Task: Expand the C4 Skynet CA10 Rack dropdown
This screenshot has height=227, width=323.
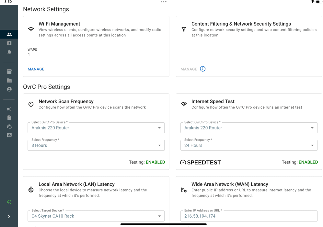Action: [96, 216]
